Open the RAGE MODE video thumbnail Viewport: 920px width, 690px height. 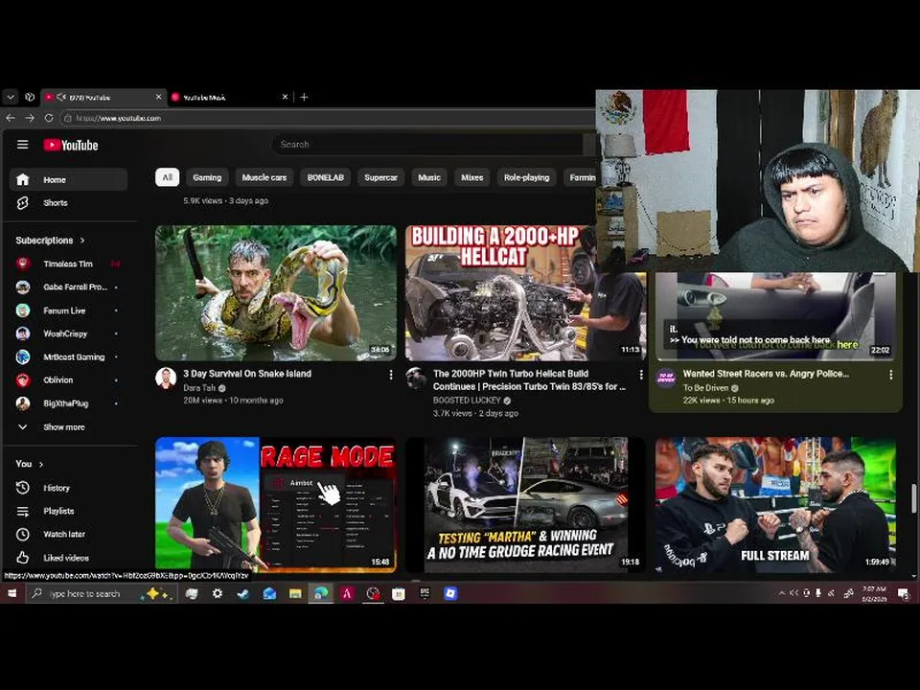point(276,505)
